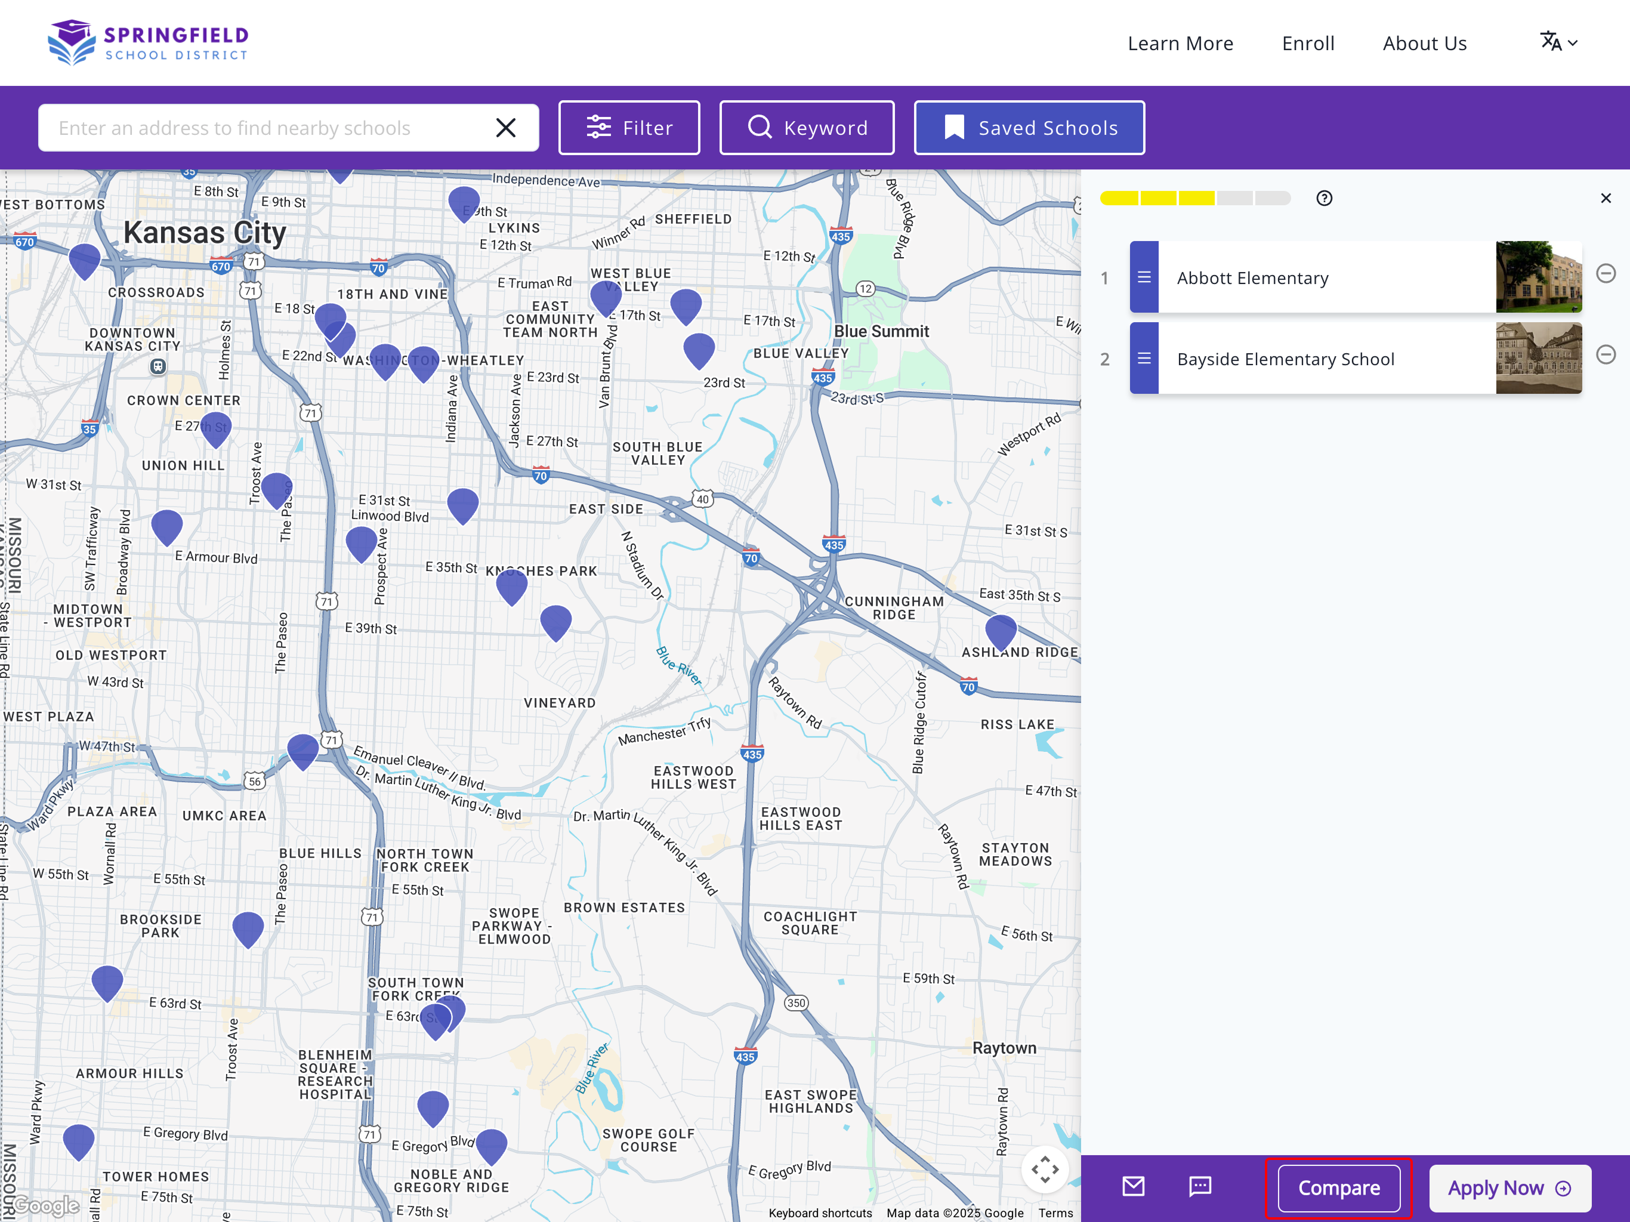Toggle the Saved Schools view
This screenshot has width=1630, height=1222.
[x=1029, y=128]
